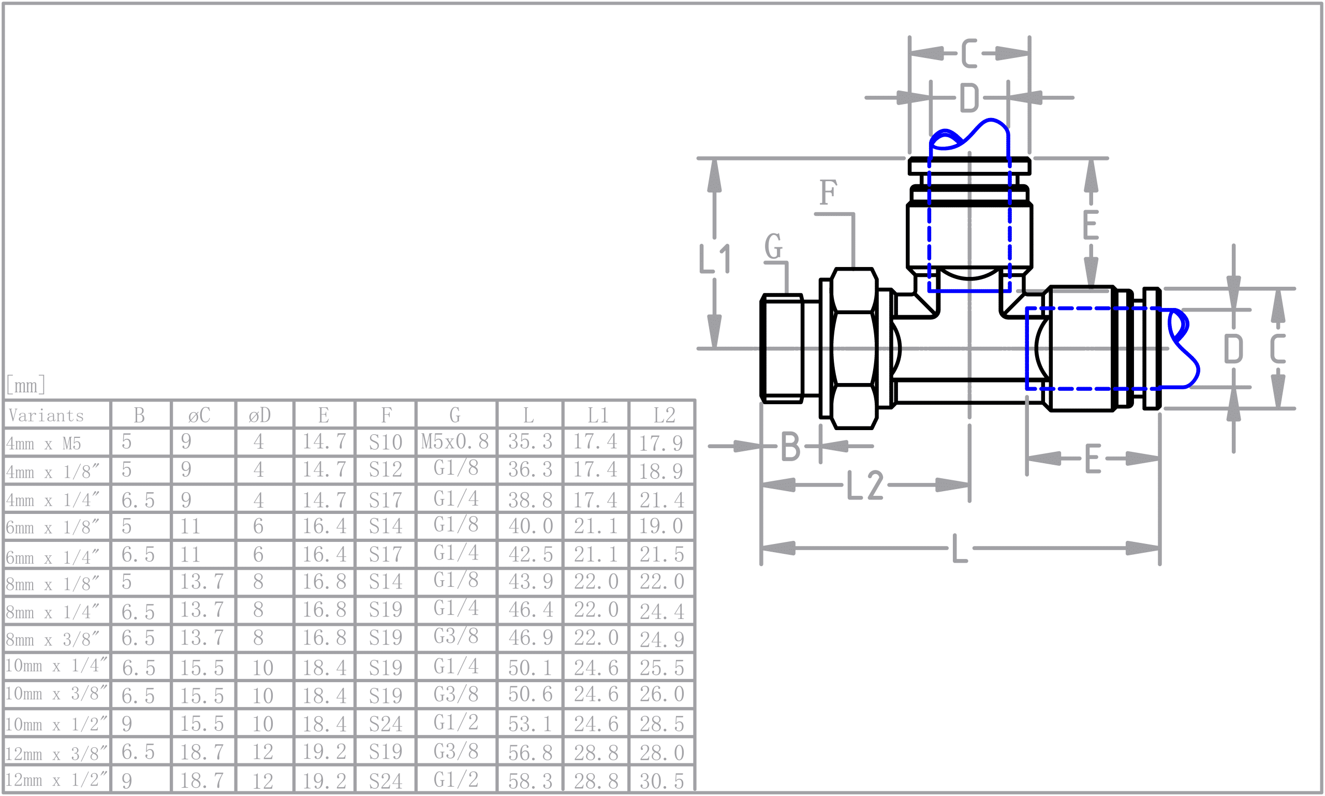Click the S10 cell in the F column
Screen dimensions: 1325x796
click(x=386, y=442)
